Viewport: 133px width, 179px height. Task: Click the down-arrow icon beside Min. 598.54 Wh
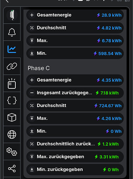(x=32, y=53)
